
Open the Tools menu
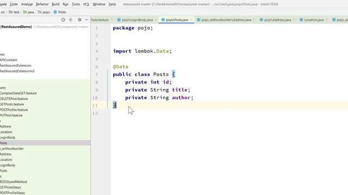pyautogui.click(x=76, y=4)
